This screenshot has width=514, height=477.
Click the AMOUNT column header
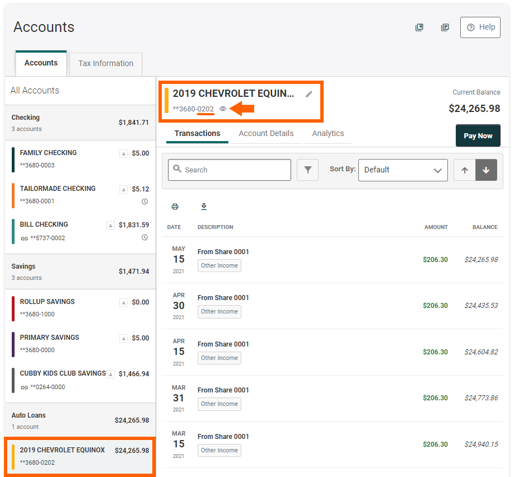tap(436, 227)
